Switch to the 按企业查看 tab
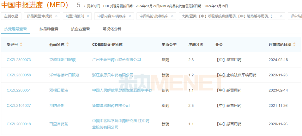 click(x=80, y=29)
